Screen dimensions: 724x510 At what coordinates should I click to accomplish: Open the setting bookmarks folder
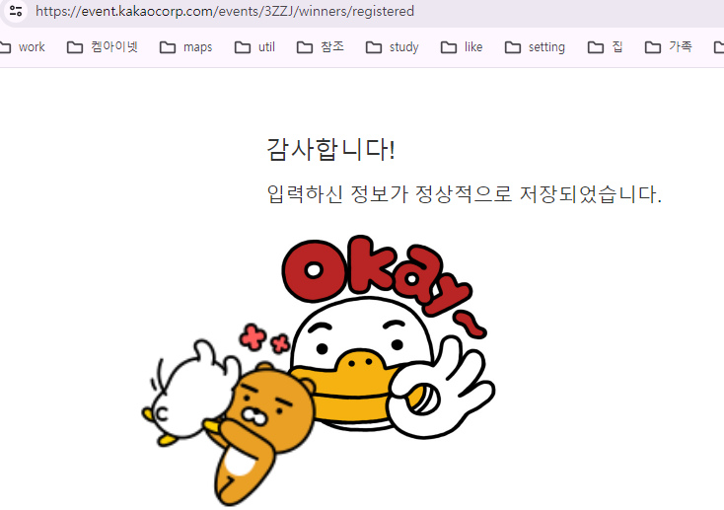[535, 47]
